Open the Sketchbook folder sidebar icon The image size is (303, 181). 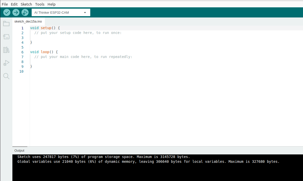pos(6,24)
